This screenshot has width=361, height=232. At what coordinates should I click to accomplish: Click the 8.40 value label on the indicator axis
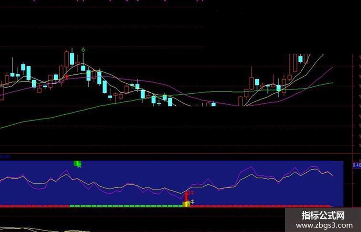[357, 165]
